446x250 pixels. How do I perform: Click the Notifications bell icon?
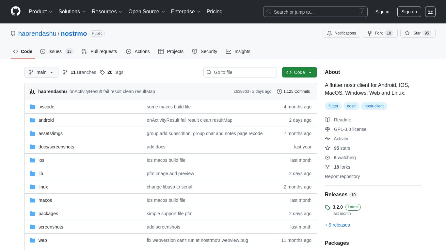click(329, 33)
